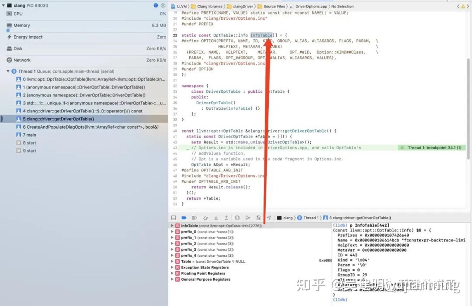Open LLVM in the jump bar
The image size is (472, 306).
[x=179, y=6]
